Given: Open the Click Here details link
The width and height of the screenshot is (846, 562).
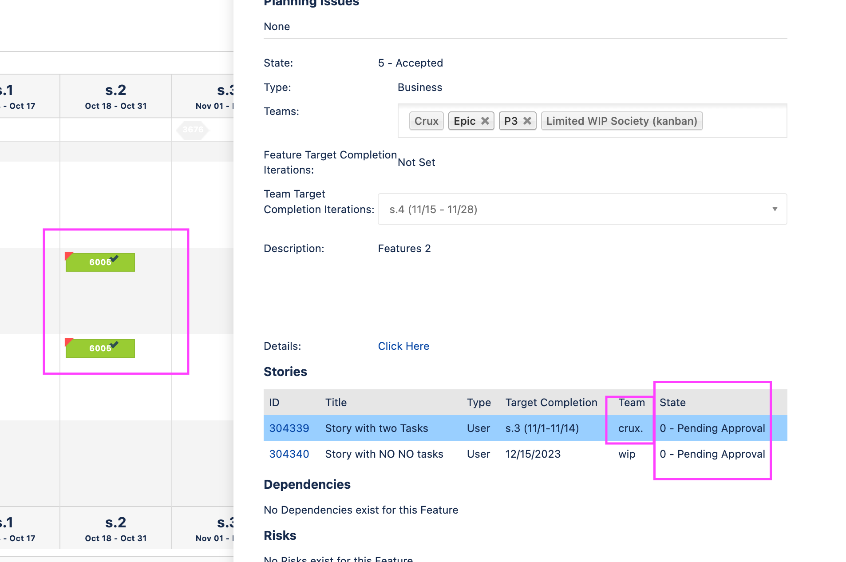Looking at the screenshot, I should (x=403, y=346).
